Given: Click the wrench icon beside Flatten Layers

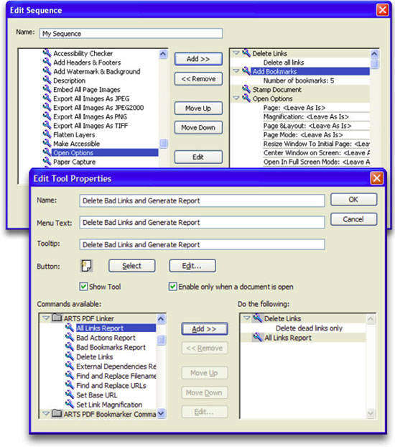Looking at the screenshot, I should coord(47,134).
